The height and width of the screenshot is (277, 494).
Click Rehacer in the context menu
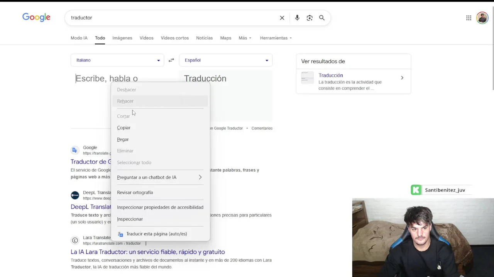coord(160,101)
